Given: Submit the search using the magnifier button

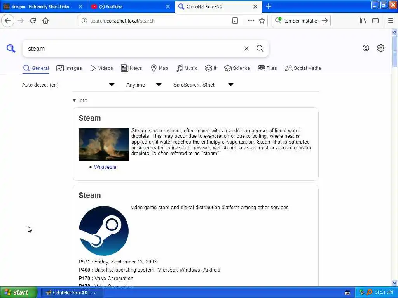Looking at the screenshot, I should [x=260, y=49].
